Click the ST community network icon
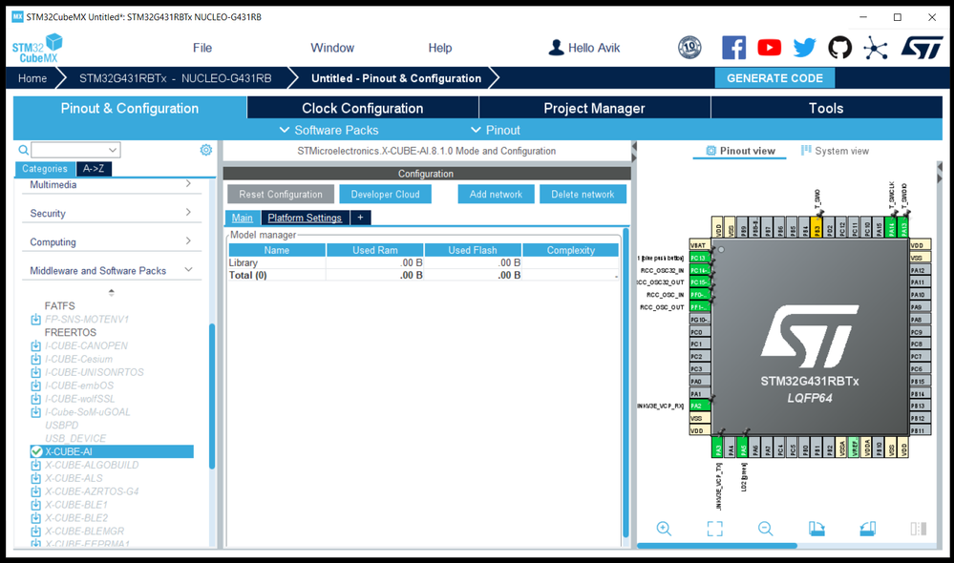954x563 pixels. [x=875, y=48]
